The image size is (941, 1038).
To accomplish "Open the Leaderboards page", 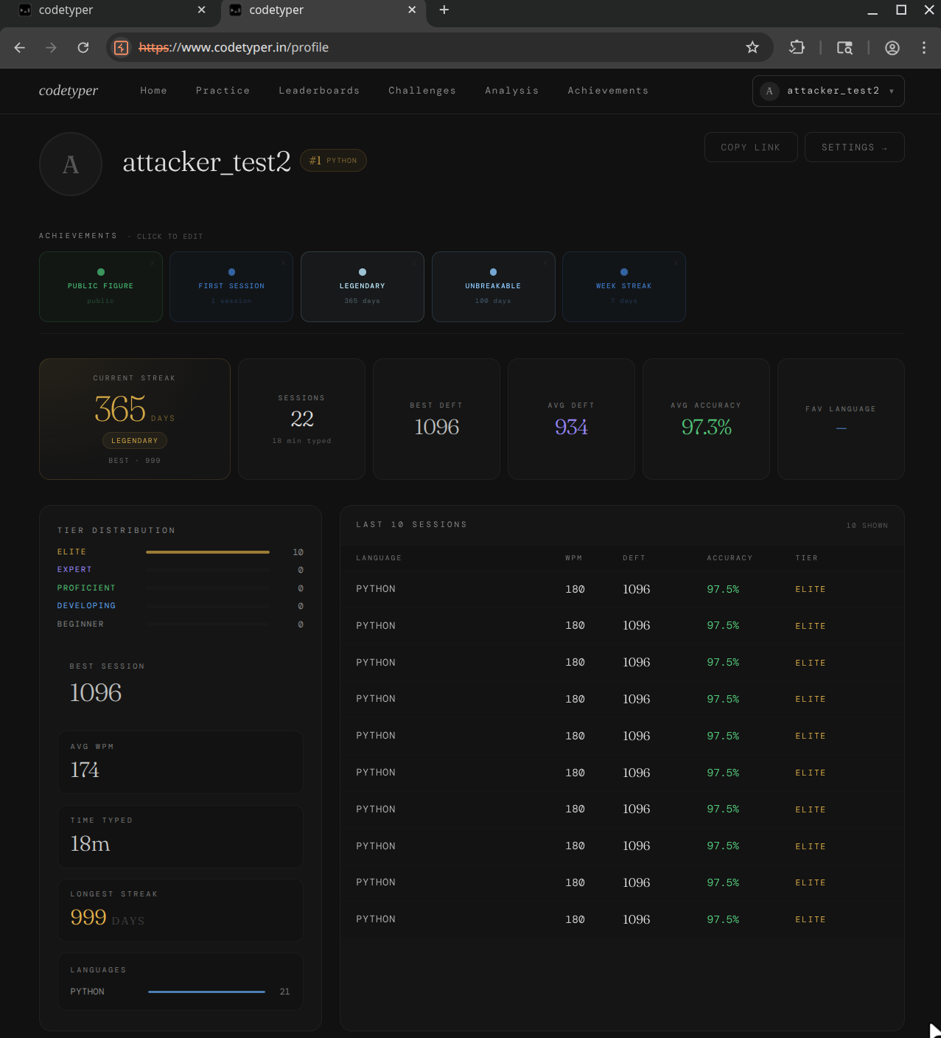I will pos(319,91).
